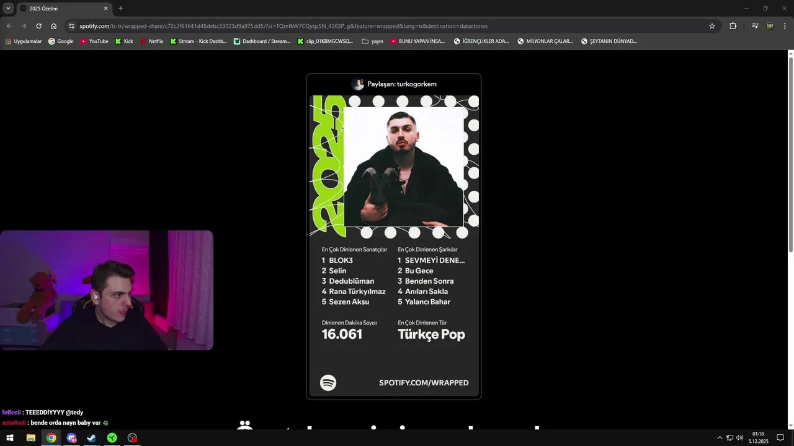Viewport: 794px width, 446px height.
Task: Select song Benden Sonra
Action: pos(429,281)
